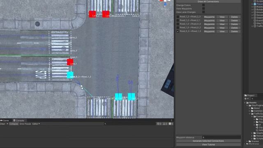Toggle console warnings counter icon
Screen dimensions: 263x148
point(165,124)
